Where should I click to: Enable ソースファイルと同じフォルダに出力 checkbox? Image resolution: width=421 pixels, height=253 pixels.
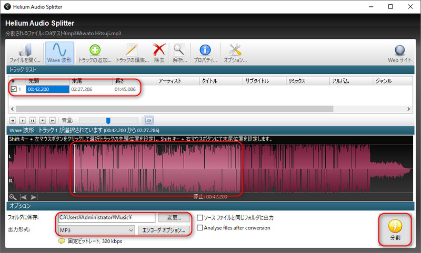point(200,217)
